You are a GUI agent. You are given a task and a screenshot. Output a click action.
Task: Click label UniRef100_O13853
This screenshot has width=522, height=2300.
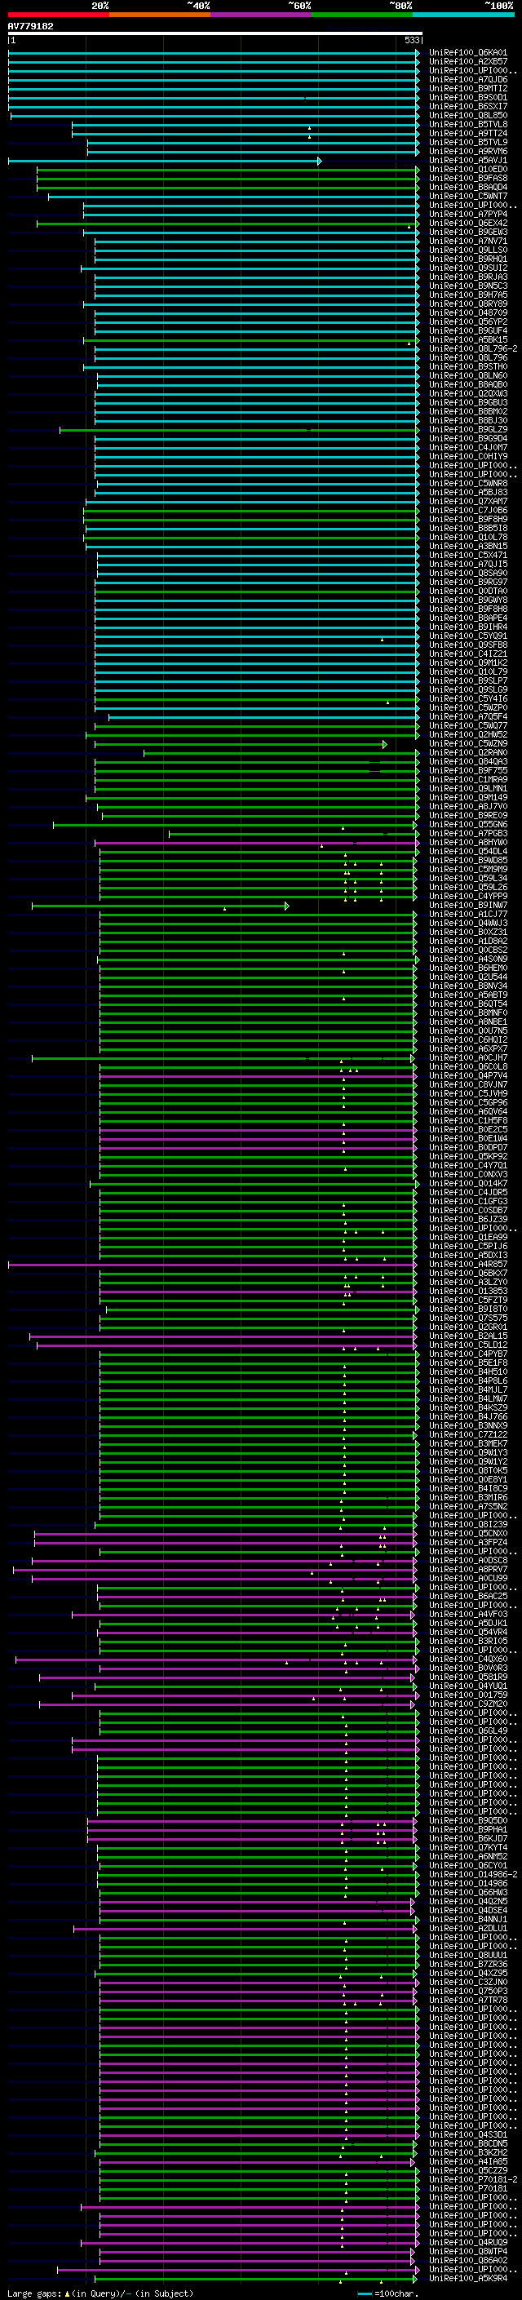(x=468, y=1291)
